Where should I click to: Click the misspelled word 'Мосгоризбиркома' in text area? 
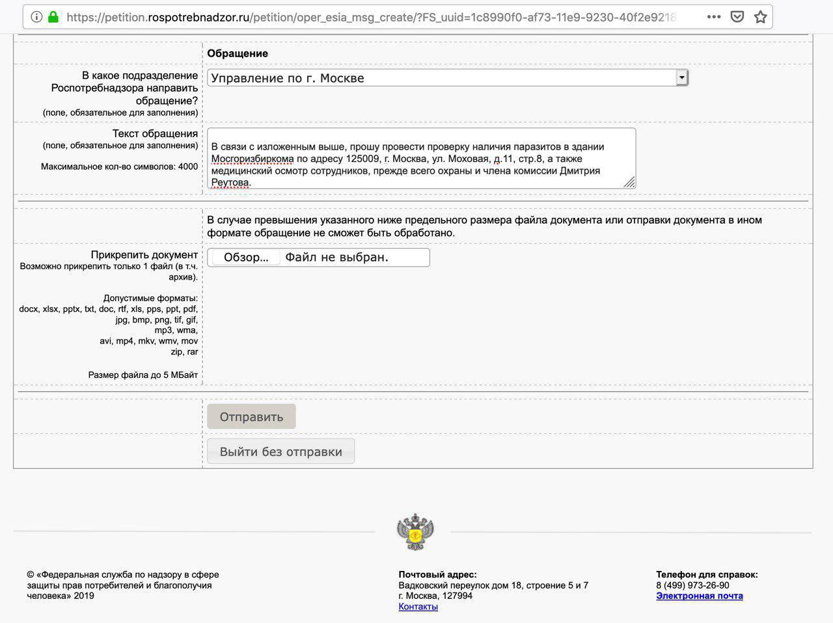253,159
